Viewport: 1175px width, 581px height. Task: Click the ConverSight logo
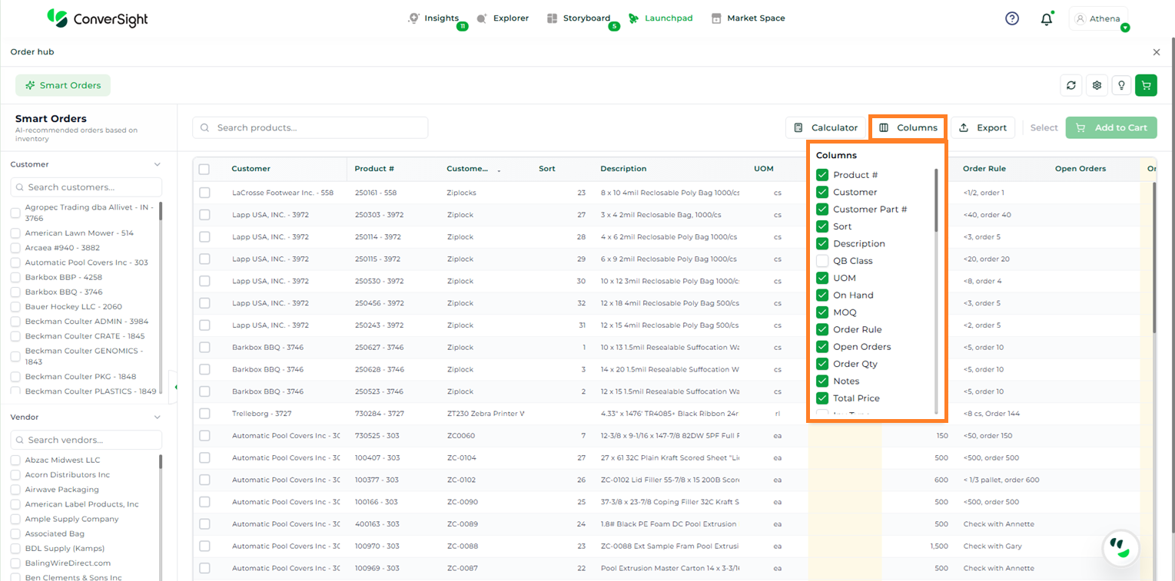(98, 18)
